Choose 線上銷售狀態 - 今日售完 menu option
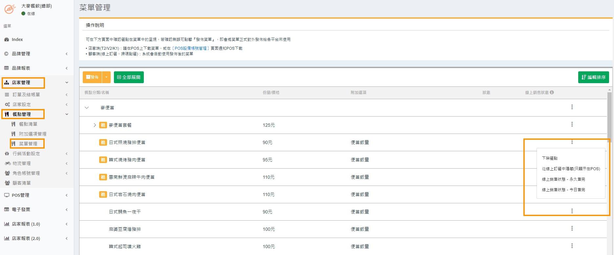Screen dimensions: 614x255 click(563, 190)
